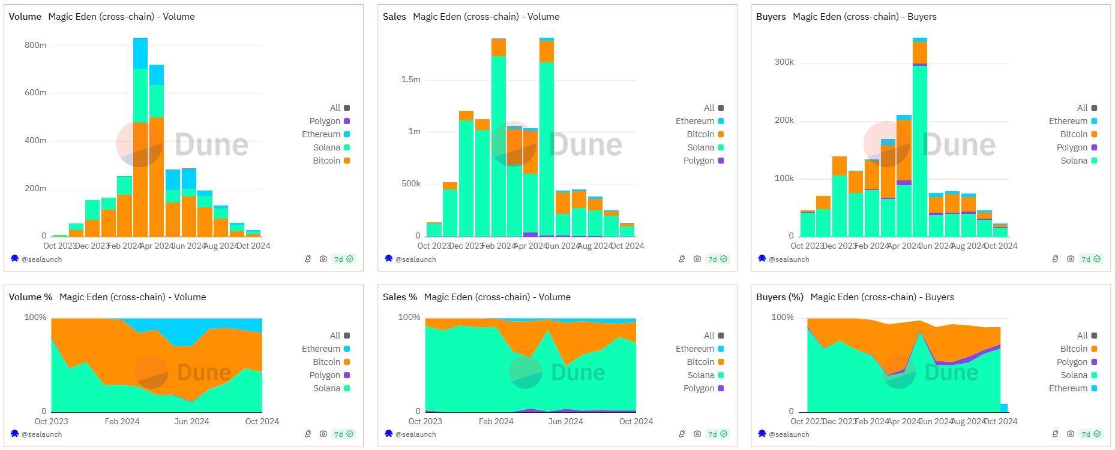
Task: Click the sealaunch avatar icon in Buyers (%) panel
Action: [762, 434]
